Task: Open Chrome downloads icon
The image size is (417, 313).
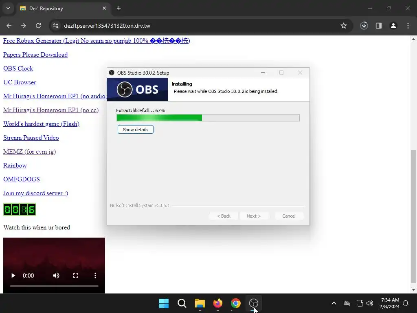Action: click(x=364, y=26)
